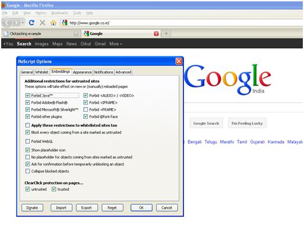Toggle Forbid AUDIO / VIDEO checkbox
Image resolution: width=304 pixels, height=244 pixels.
(86, 96)
